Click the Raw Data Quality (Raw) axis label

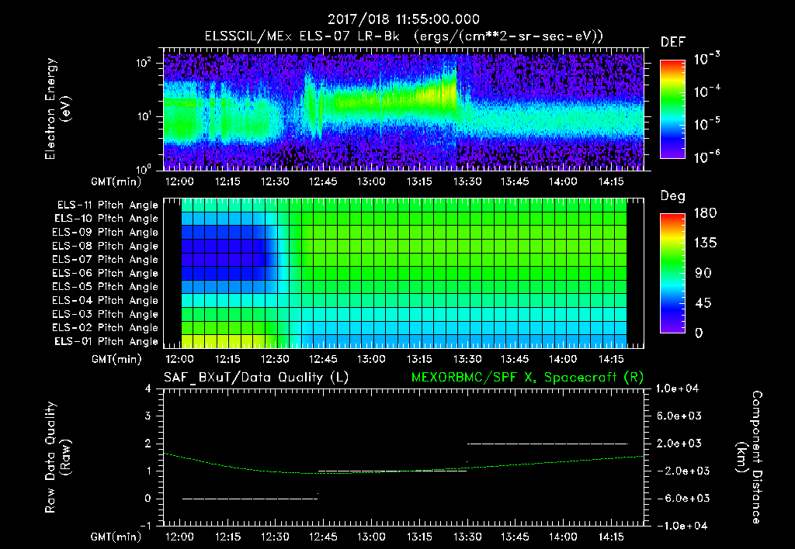click(57, 457)
